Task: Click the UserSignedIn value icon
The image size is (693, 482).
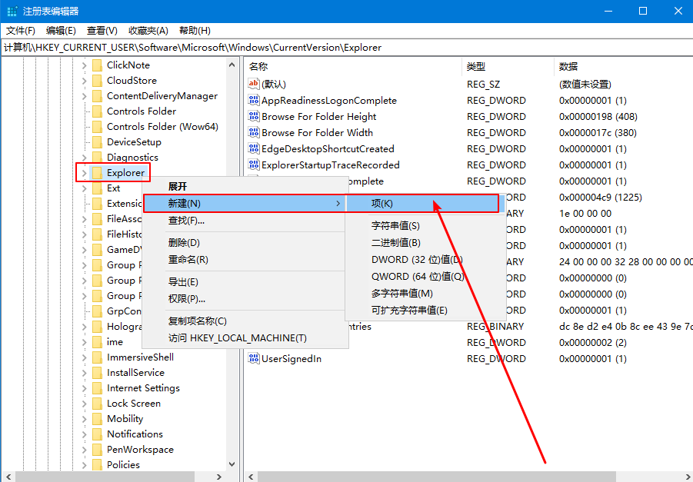Action: [x=254, y=358]
